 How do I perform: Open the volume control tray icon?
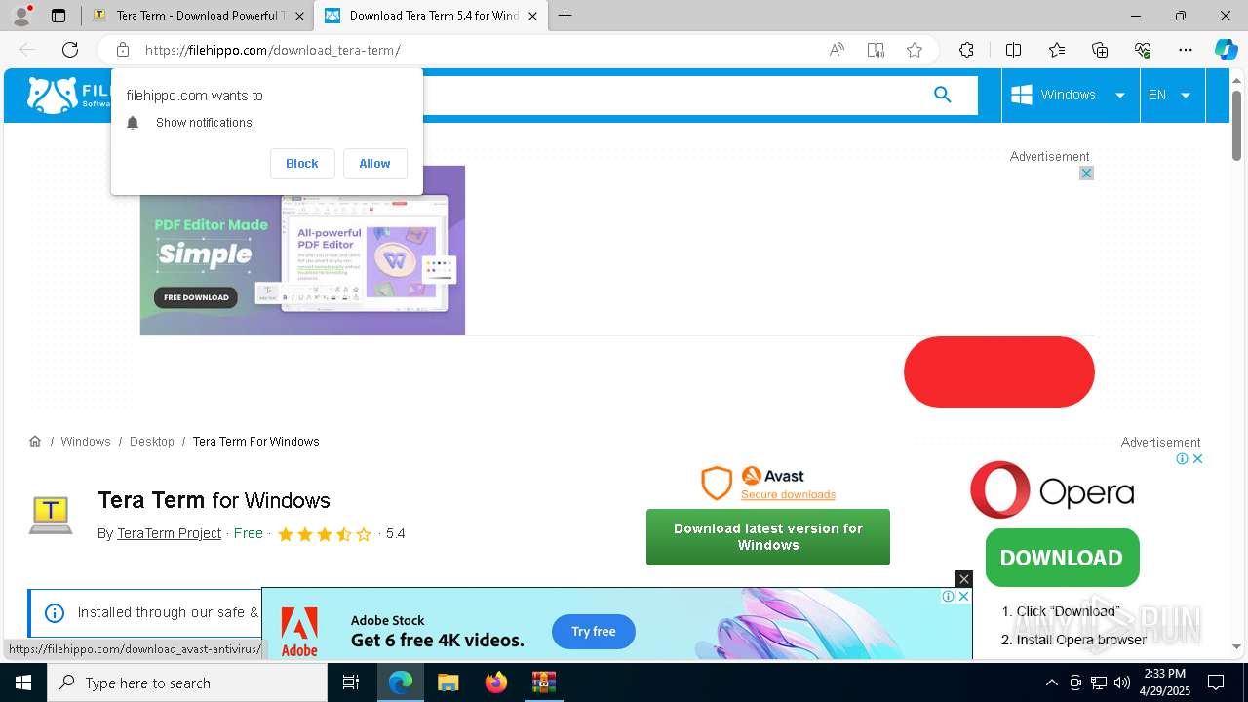coord(1122,682)
